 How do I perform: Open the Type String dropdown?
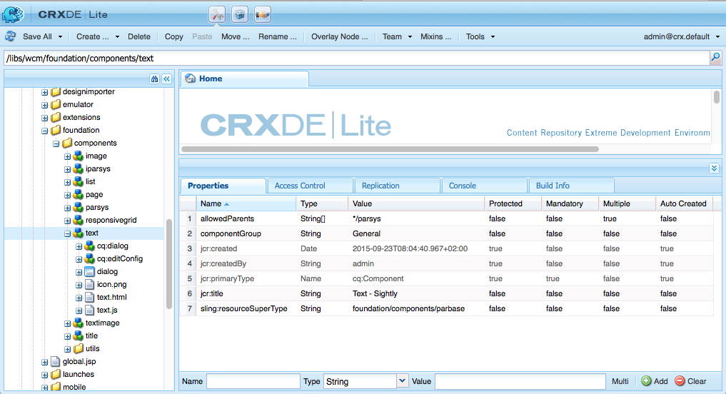(402, 381)
